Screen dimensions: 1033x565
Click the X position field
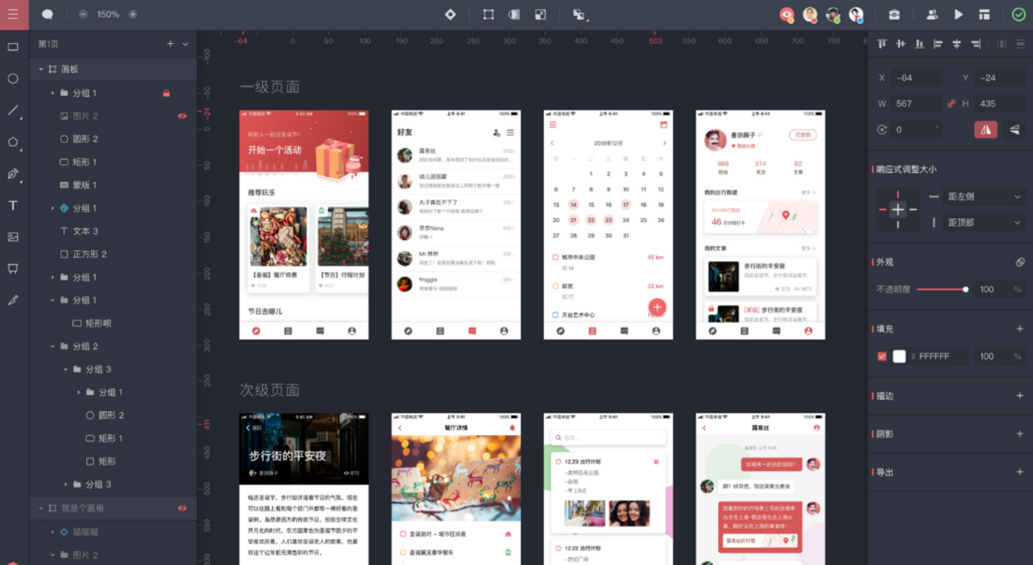click(x=916, y=77)
